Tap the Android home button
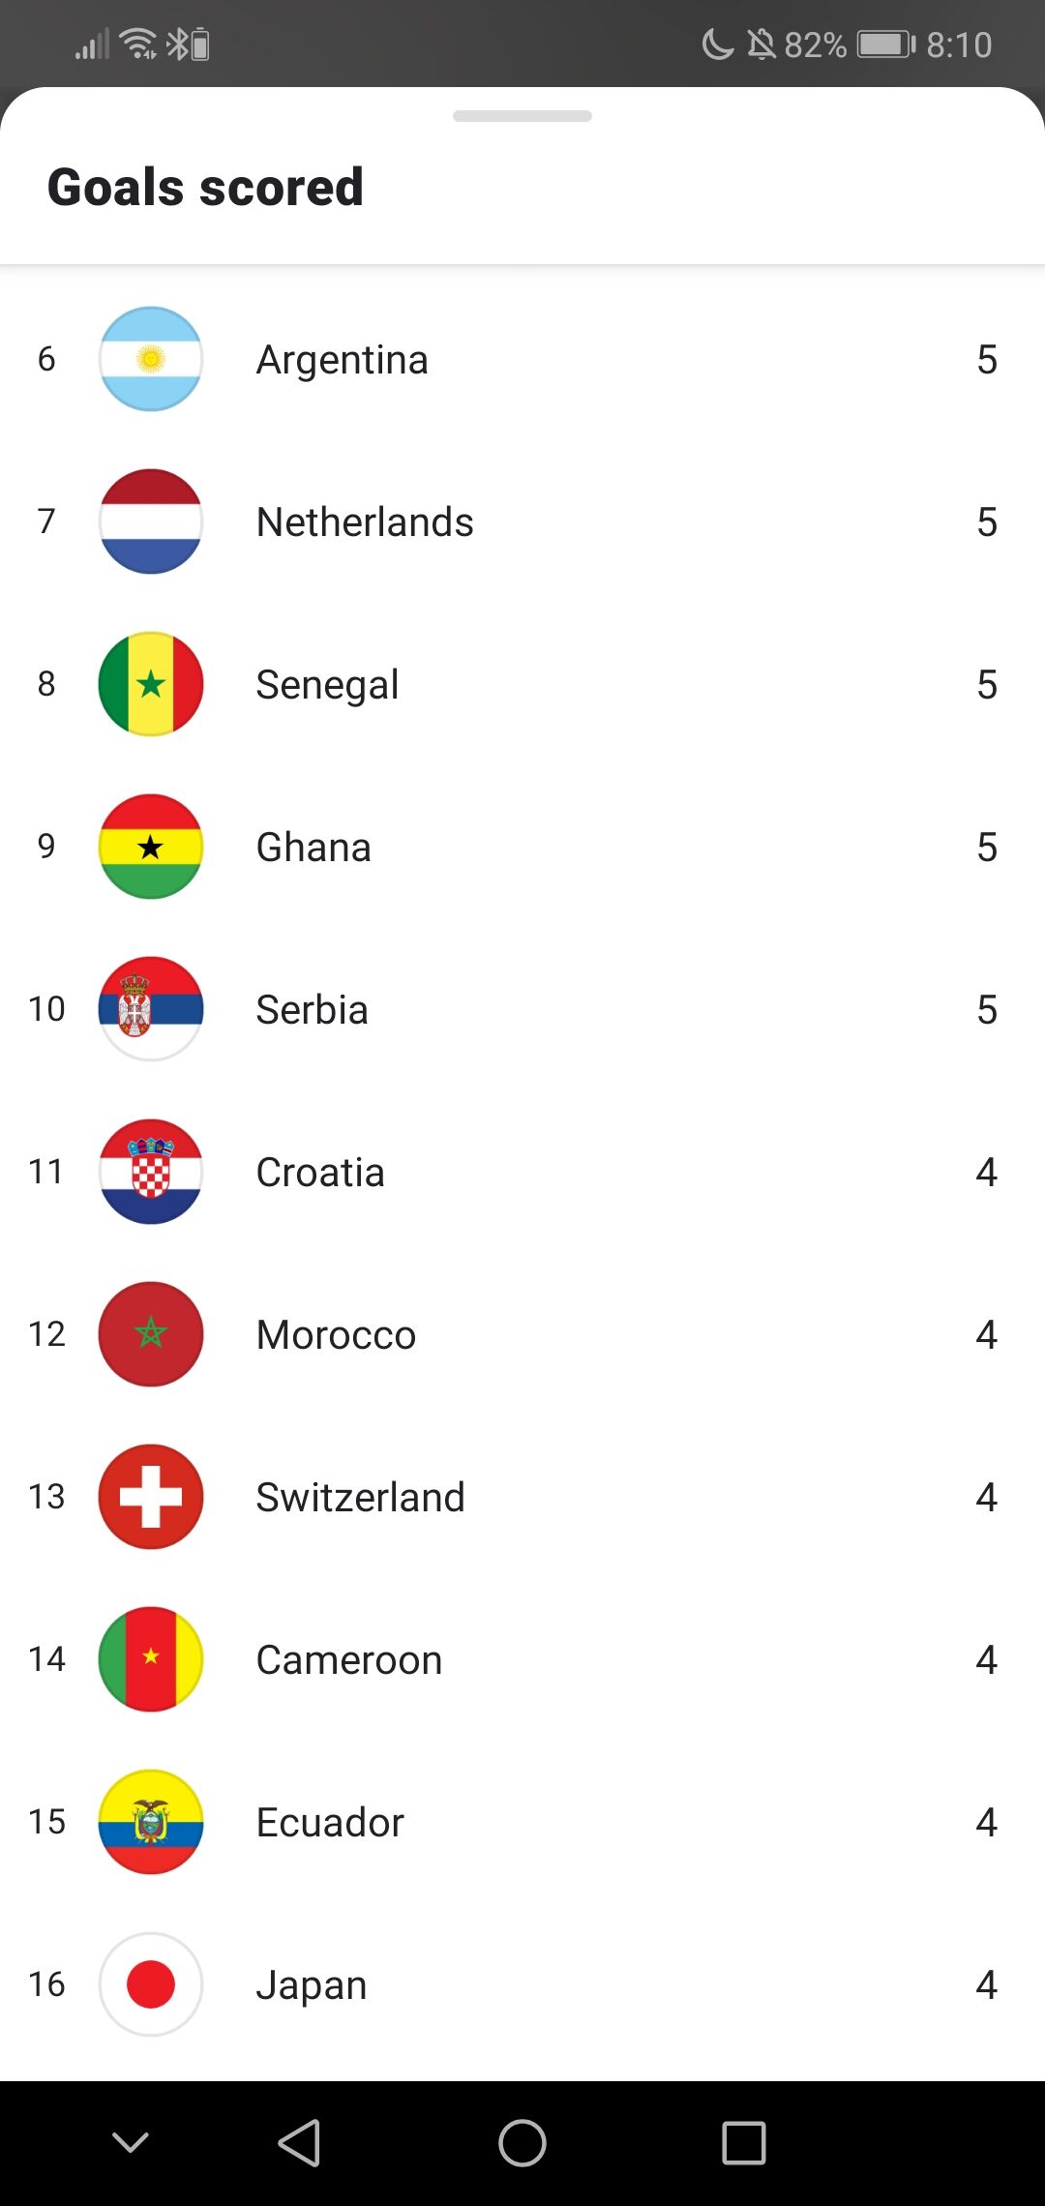This screenshot has width=1045, height=2206. [x=522, y=2143]
